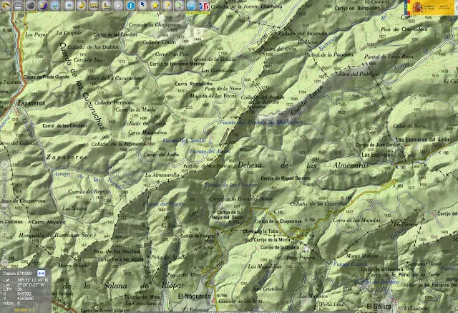Click the Collado de las Crucetillas label

[x=318, y=204]
